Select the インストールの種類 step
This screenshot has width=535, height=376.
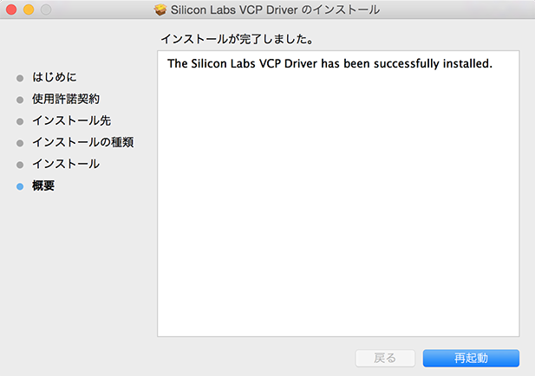point(82,142)
